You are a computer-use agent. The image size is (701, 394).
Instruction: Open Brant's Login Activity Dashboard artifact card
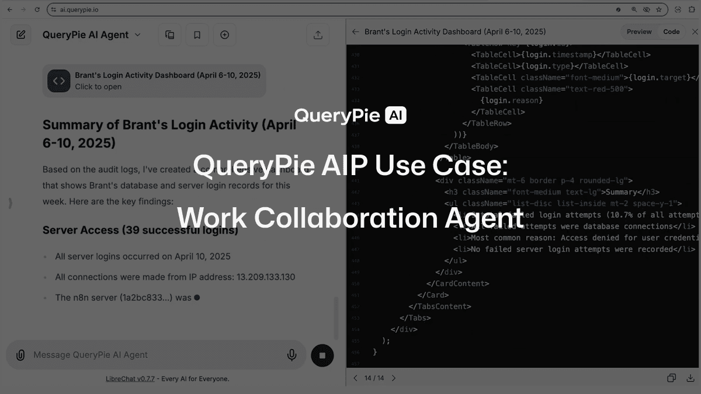154,81
